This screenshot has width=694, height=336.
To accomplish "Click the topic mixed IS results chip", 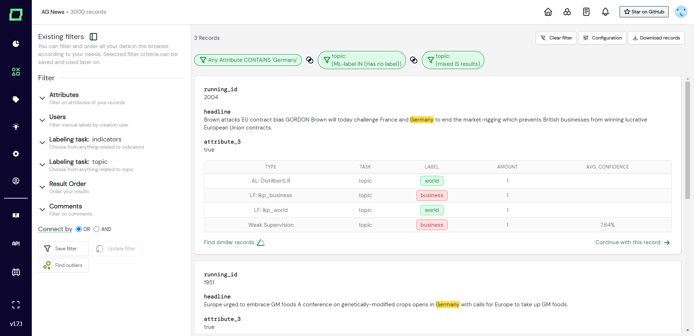I will [453, 60].
